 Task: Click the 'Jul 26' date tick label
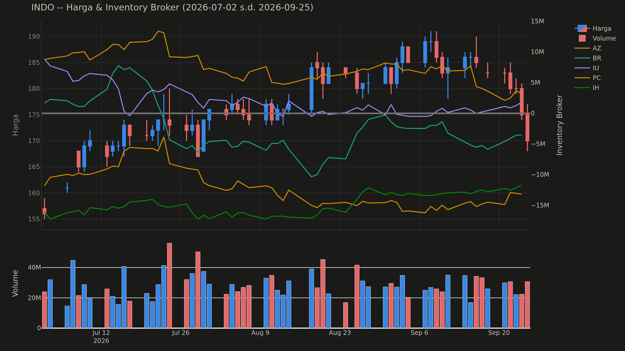181,333
